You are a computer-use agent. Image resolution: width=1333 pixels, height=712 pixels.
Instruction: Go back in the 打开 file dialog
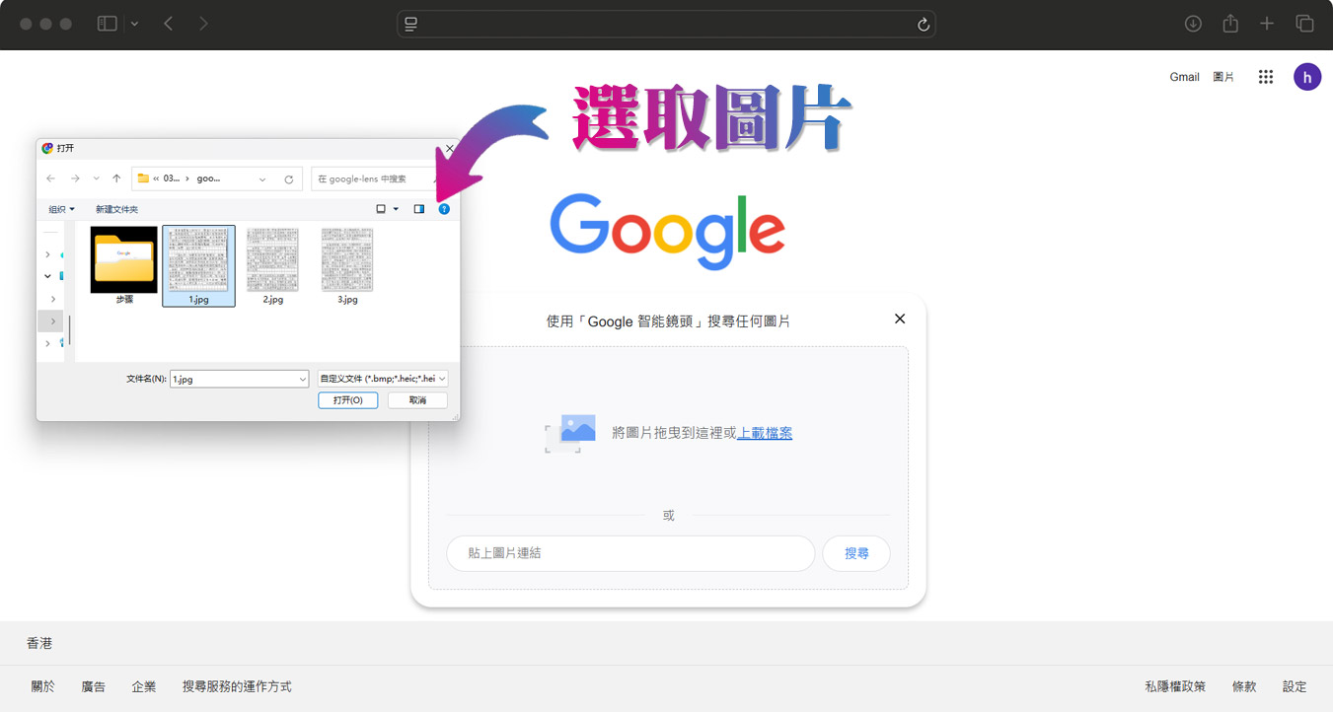(51, 178)
